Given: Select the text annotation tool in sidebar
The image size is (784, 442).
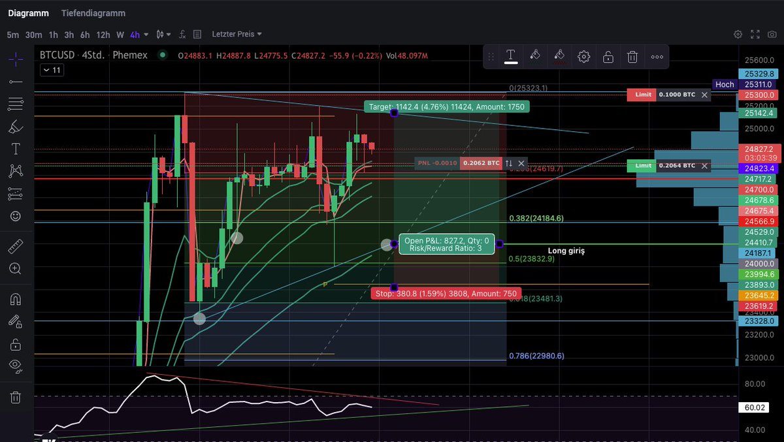Looking at the screenshot, I should pyautogui.click(x=16, y=149).
